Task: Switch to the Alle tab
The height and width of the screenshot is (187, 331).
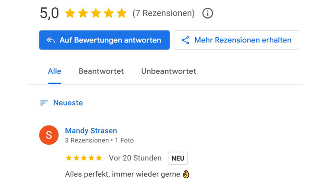Action: point(55,71)
